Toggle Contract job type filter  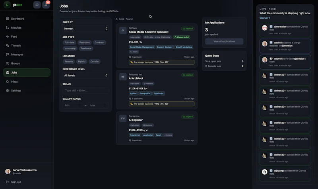[99, 43]
